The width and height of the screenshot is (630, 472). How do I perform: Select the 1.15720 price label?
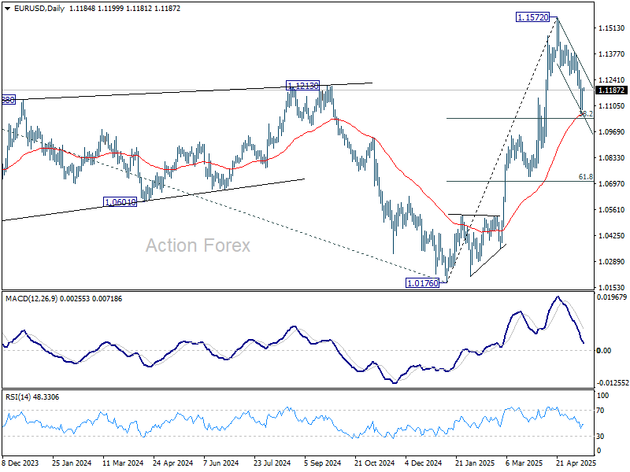pyautogui.click(x=532, y=17)
